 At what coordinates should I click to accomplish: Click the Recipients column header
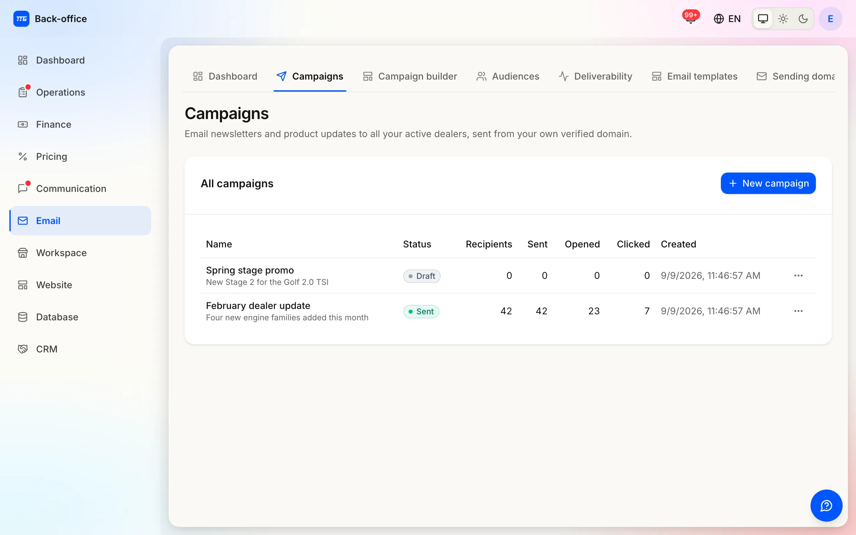click(x=489, y=244)
